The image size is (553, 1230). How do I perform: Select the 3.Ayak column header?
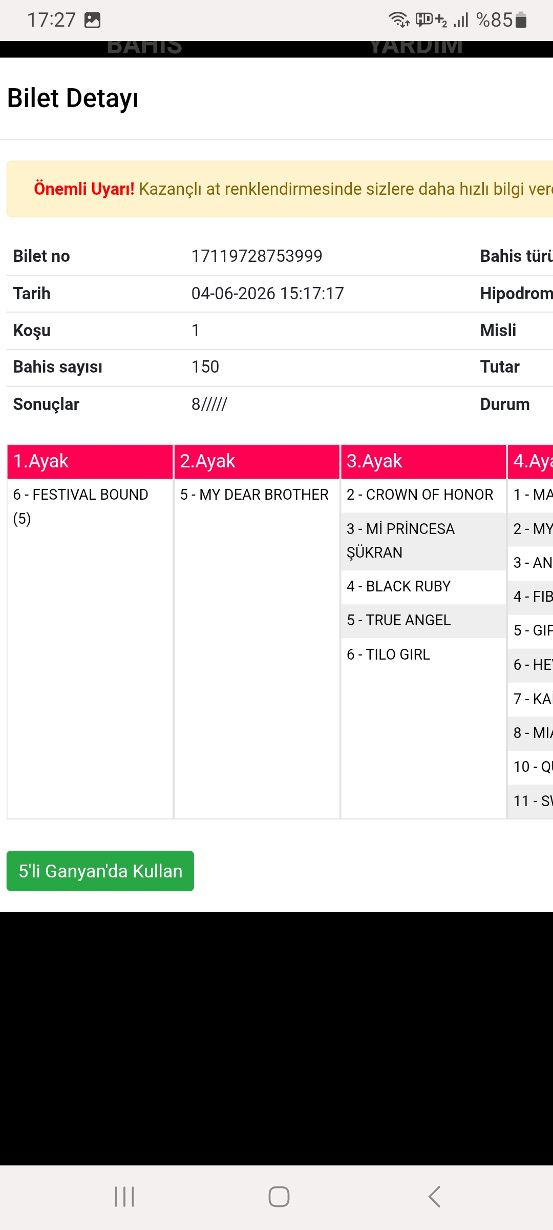424,461
